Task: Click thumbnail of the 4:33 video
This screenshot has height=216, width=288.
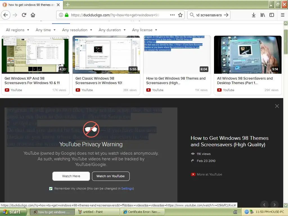Action: point(35,55)
